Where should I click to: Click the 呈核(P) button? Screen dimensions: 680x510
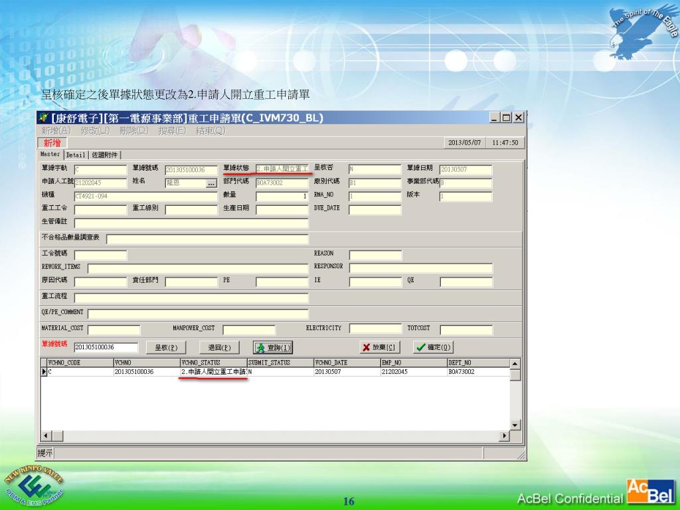pyautogui.click(x=166, y=347)
